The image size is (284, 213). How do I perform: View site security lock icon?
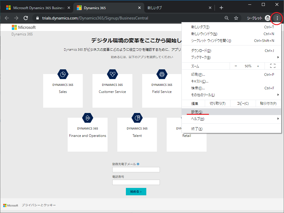tap(38, 18)
